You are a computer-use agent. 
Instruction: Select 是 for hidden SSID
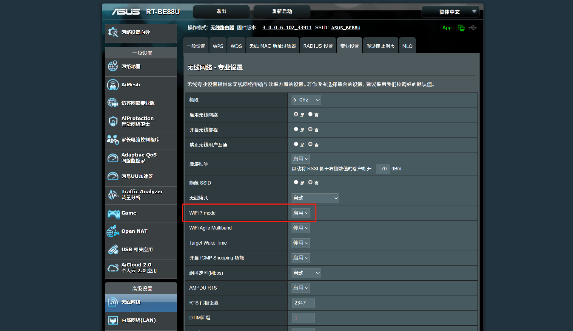coord(296,182)
